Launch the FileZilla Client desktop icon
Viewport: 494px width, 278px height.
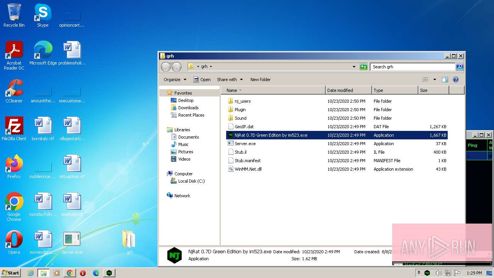(14, 129)
